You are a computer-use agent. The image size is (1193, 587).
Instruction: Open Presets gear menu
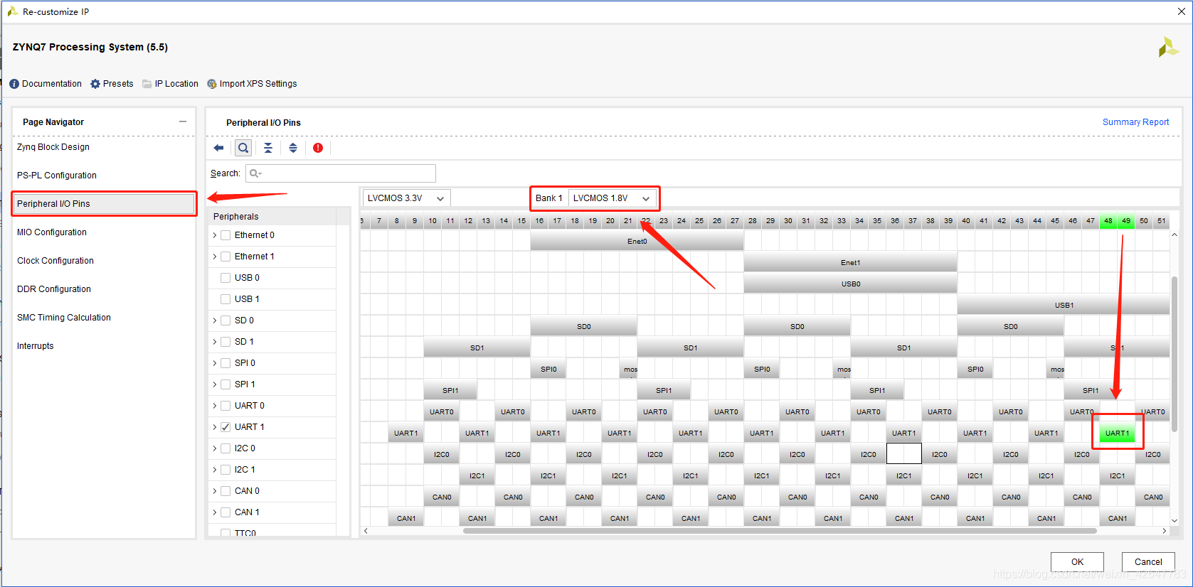coord(95,84)
